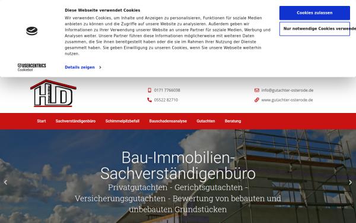Click the Diese Webseite verwendet Cookies heading
This screenshot has width=356, height=223.
click(x=103, y=10)
